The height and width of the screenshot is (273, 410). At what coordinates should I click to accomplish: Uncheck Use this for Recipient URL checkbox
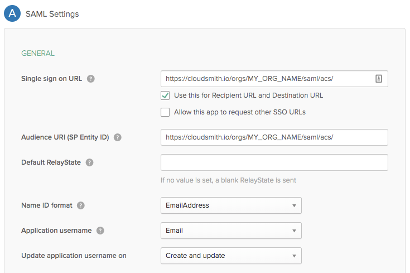click(x=165, y=95)
